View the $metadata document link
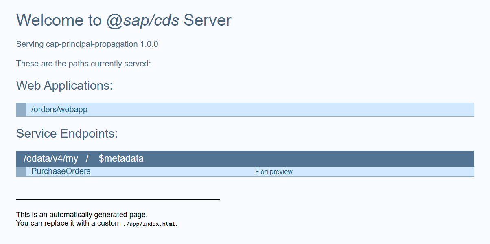The height and width of the screenshot is (244, 490). (121, 158)
